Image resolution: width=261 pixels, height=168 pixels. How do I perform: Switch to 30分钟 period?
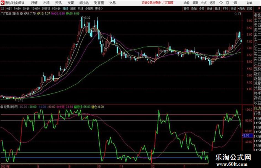[46, 9]
